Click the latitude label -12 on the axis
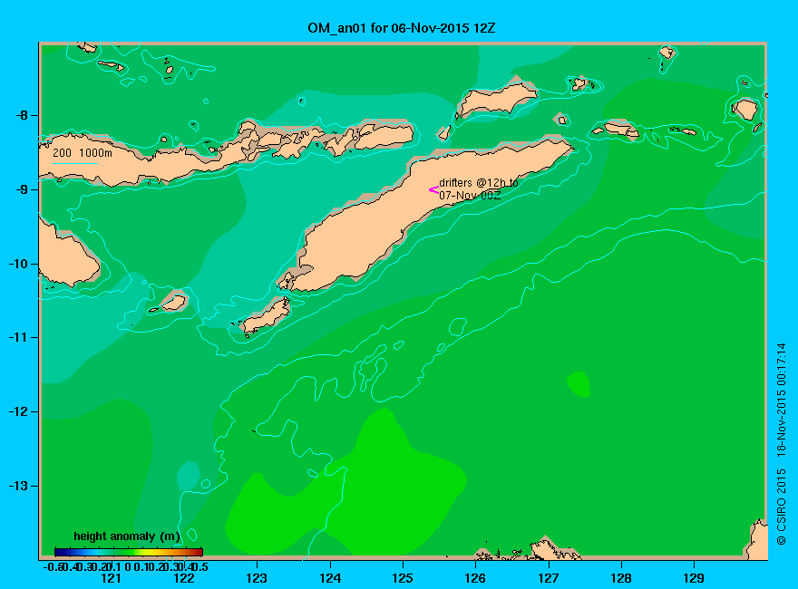This screenshot has width=798, height=589. 18,411
